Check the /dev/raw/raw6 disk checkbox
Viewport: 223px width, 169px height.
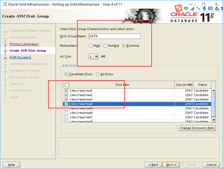click(66, 113)
